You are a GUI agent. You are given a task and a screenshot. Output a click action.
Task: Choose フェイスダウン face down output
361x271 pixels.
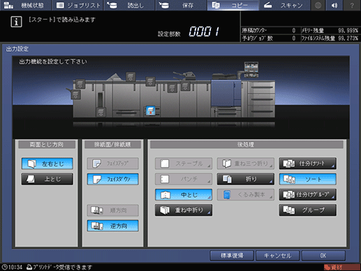113,179
